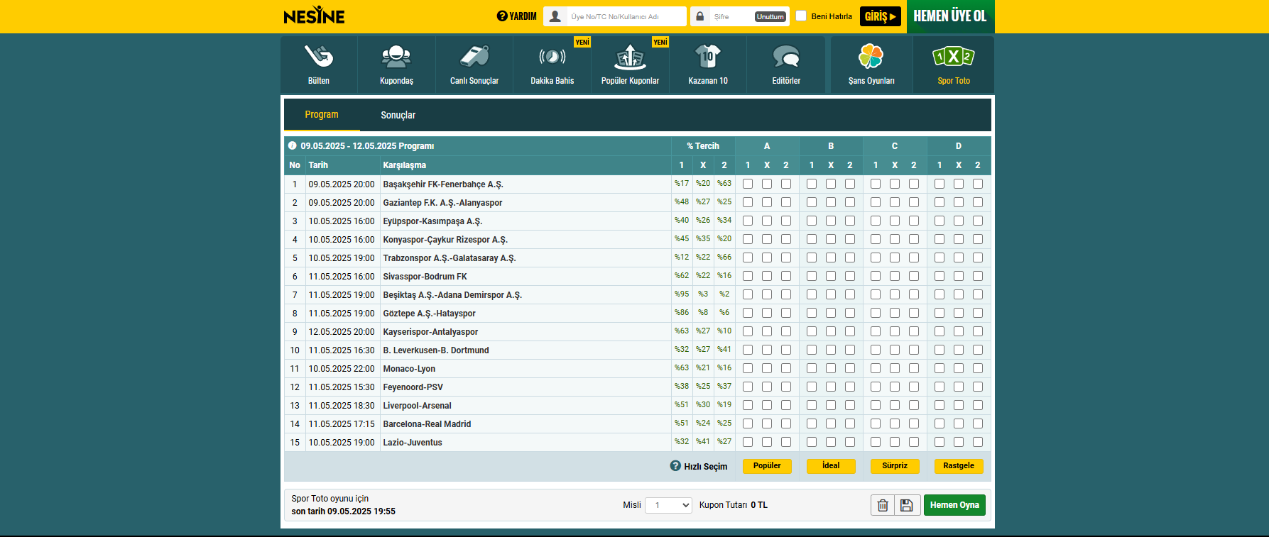Click the Kupon Tutarı 0 TL text

pos(734,505)
